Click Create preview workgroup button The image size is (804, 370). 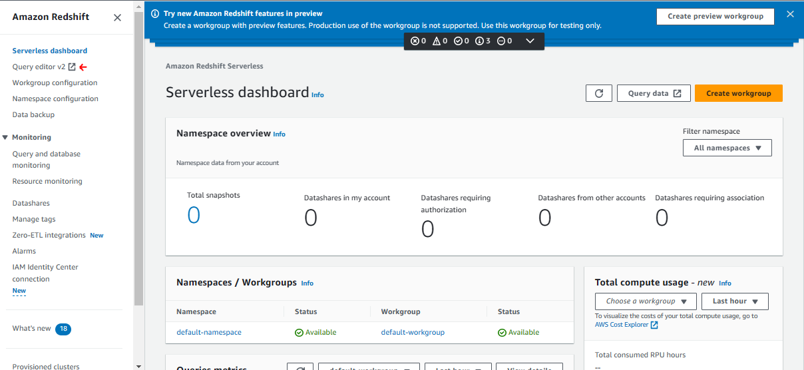pos(715,16)
